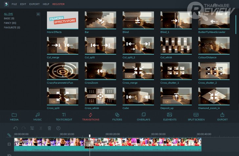Click the timeline playhead marker
Screen dimensions: 239x156
(90, 136)
